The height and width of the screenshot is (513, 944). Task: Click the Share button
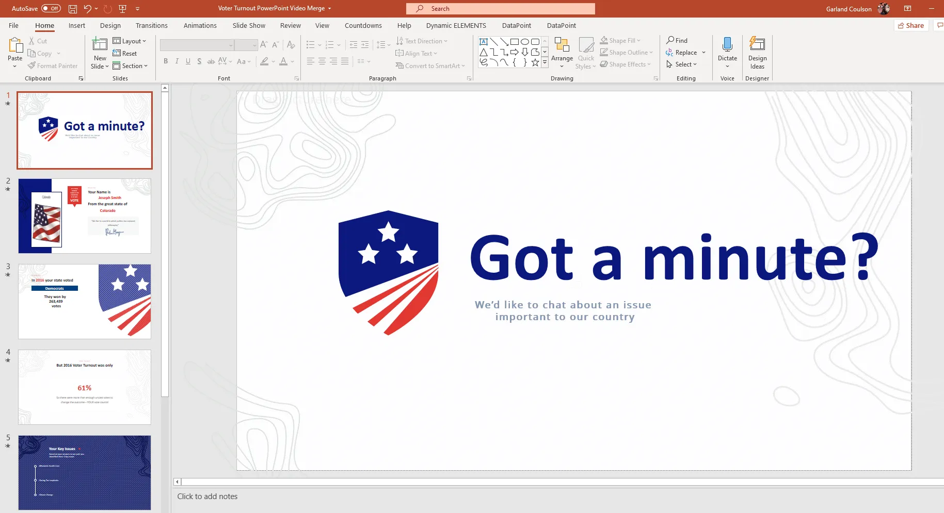(911, 25)
